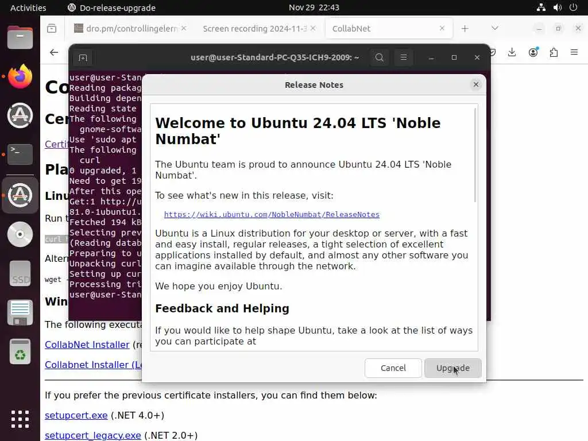Open the Firefox account icon
Image resolution: width=588 pixels, height=441 pixels.
click(x=533, y=52)
